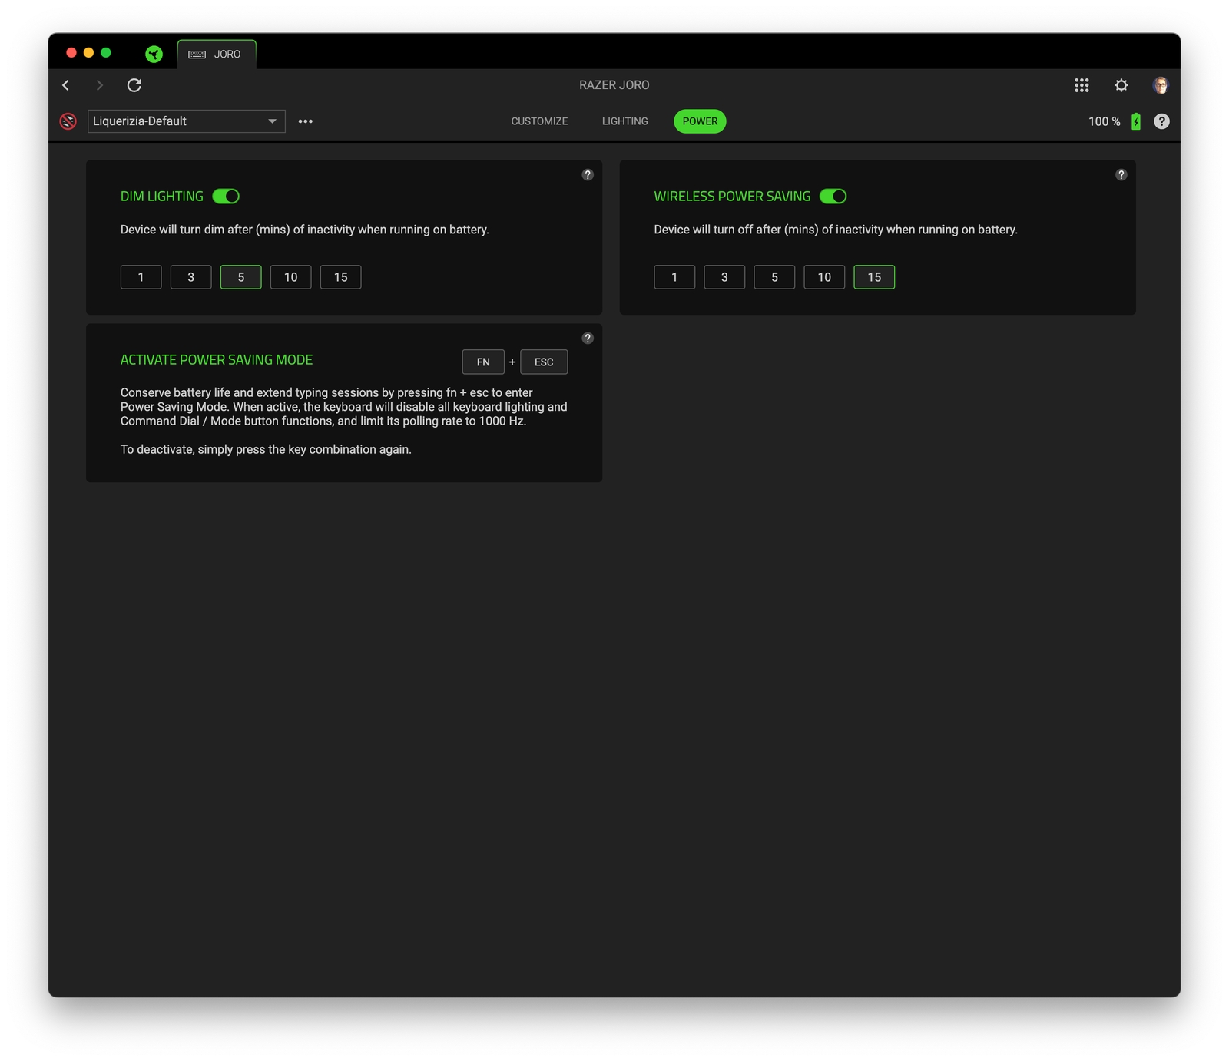Screen dimensions: 1229x1061
Task: Show help for Dim Lighting panel
Action: [x=588, y=175]
